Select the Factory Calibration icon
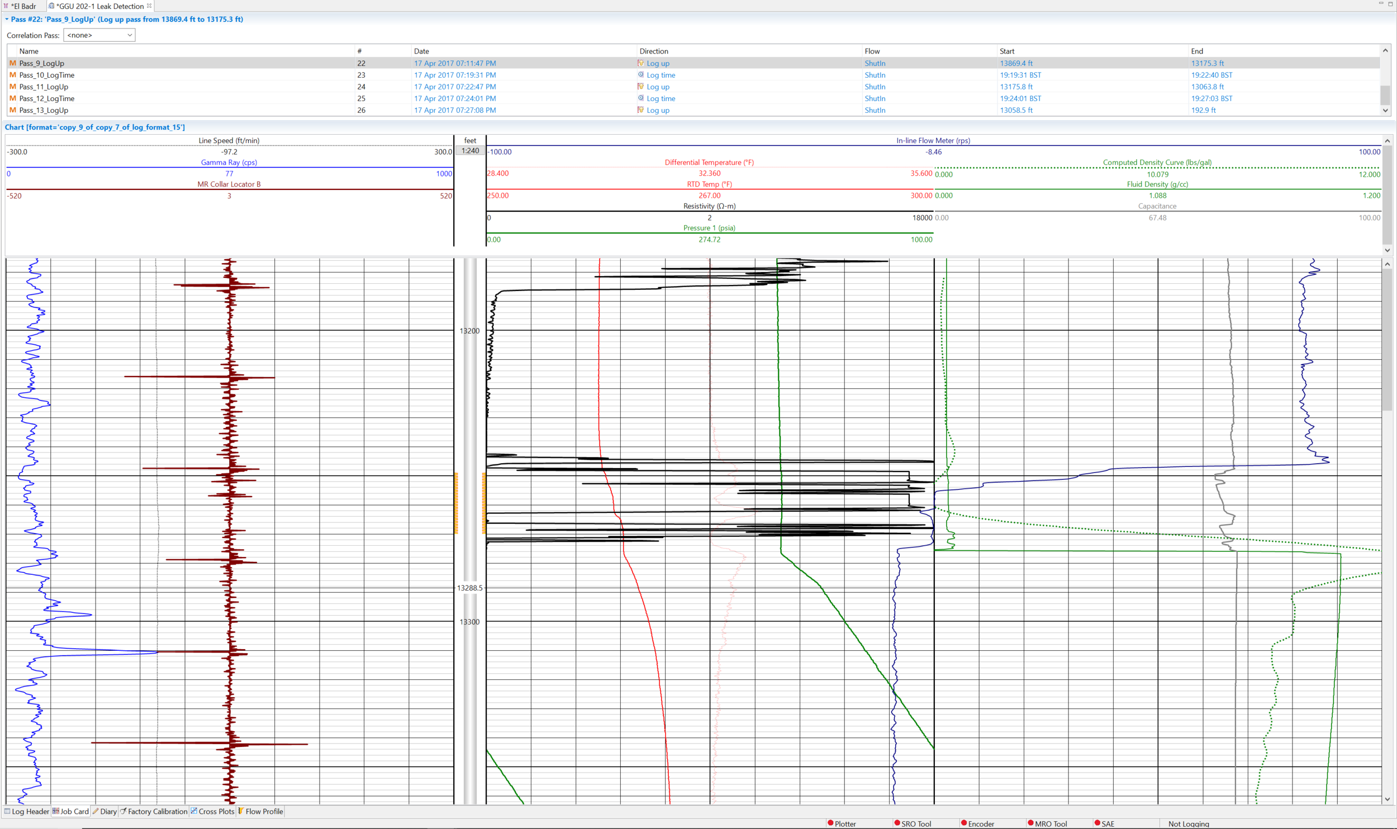 click(x=123, y=811)
